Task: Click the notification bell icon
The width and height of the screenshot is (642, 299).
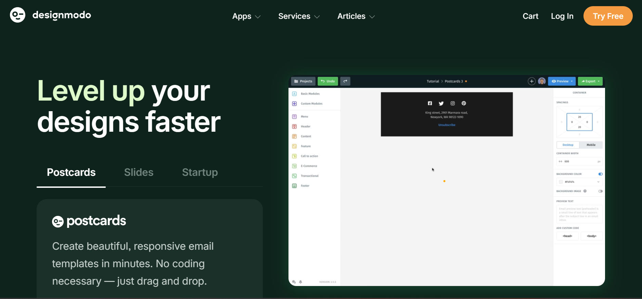Action: 300,282
